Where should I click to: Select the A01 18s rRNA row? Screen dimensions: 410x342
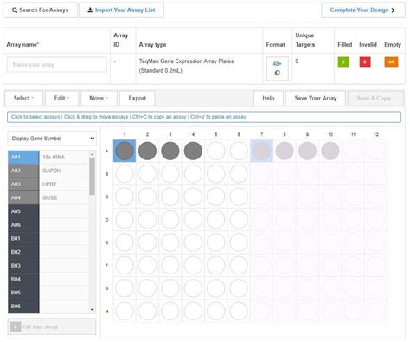pyautogui.click(x=48, y=158)
